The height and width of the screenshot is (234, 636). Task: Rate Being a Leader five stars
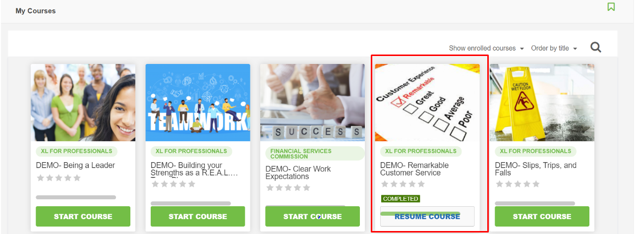pyautogui.click(x=77, y=178)
